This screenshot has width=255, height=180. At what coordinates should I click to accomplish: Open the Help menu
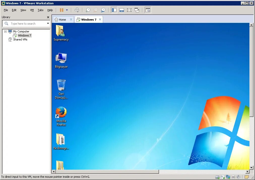50,10
